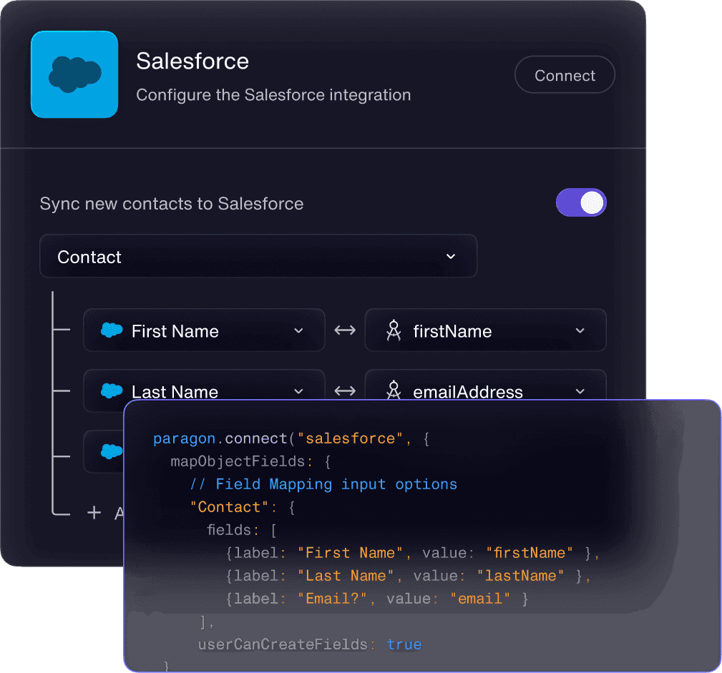Image resolution: width=722 pixels, height=673 pixels.
Task: Click the Salesforce icon beside Last Name
Action: coord(112,390)
